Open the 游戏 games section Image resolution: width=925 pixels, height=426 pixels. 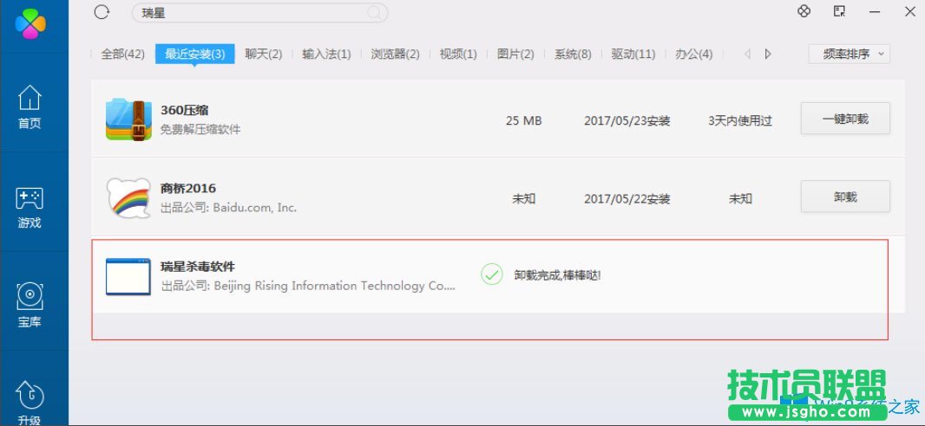click(30, 208)
